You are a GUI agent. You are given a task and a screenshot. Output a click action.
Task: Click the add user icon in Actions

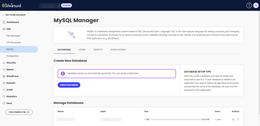coord(233,120)
